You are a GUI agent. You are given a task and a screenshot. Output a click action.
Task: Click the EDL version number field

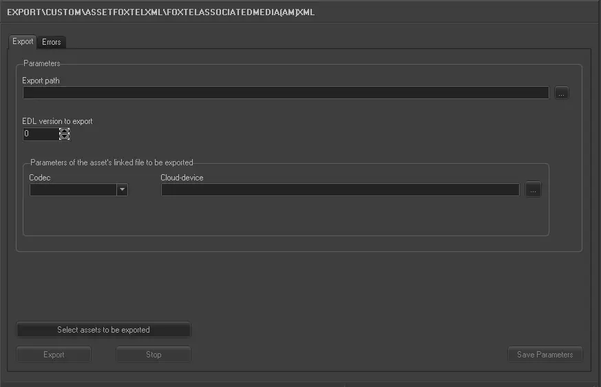coord(41,134)
